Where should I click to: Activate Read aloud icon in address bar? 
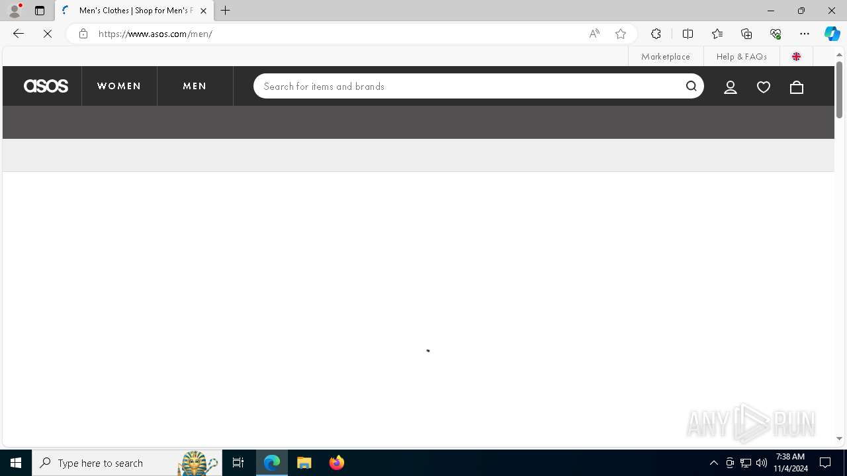pos(594,34)
